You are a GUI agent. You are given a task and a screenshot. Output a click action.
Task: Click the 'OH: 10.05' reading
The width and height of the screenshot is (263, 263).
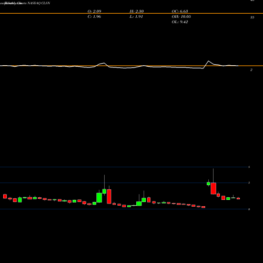pyautogui.click(x=181, y=17)
